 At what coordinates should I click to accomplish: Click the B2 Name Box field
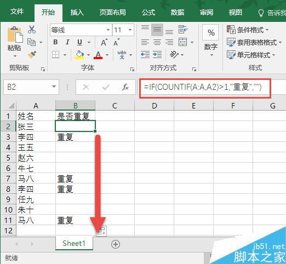(x=27, y=87)
